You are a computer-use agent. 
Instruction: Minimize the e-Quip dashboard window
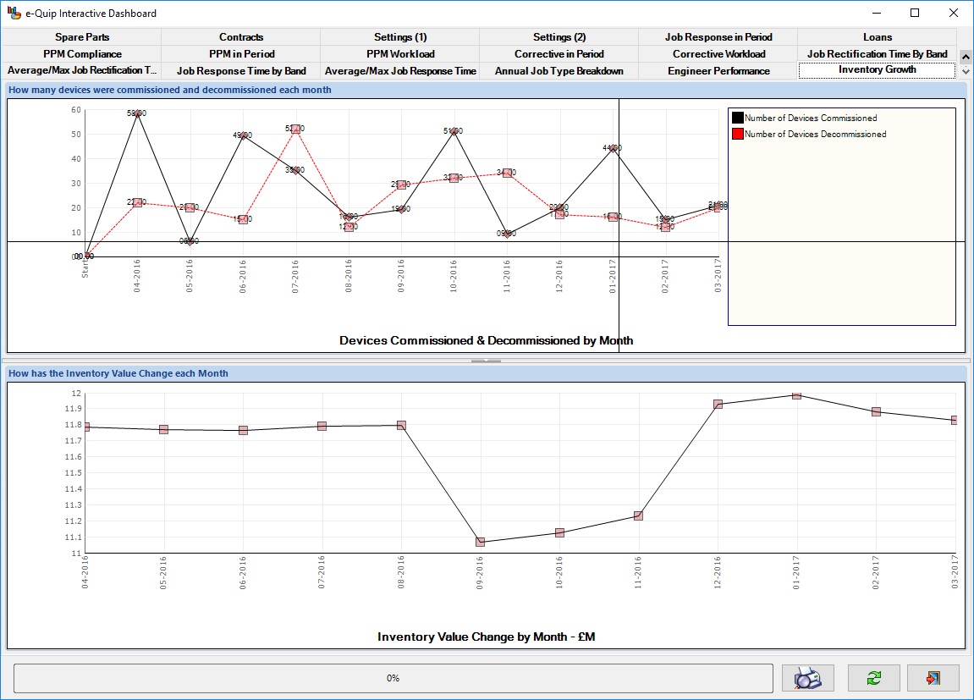(877, 13)
